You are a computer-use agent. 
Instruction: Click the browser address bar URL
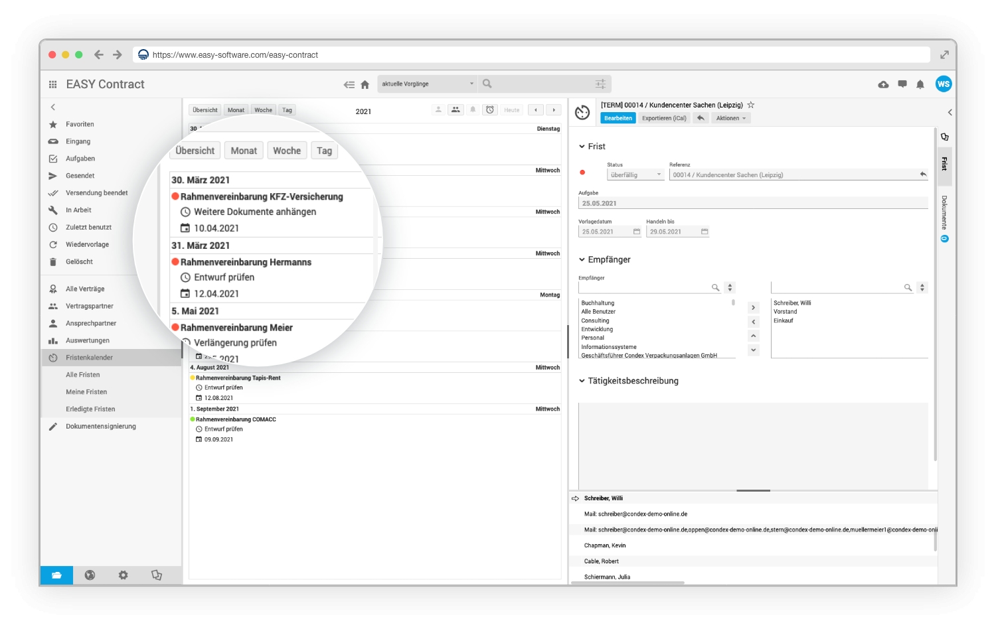[x=235, y=55]
